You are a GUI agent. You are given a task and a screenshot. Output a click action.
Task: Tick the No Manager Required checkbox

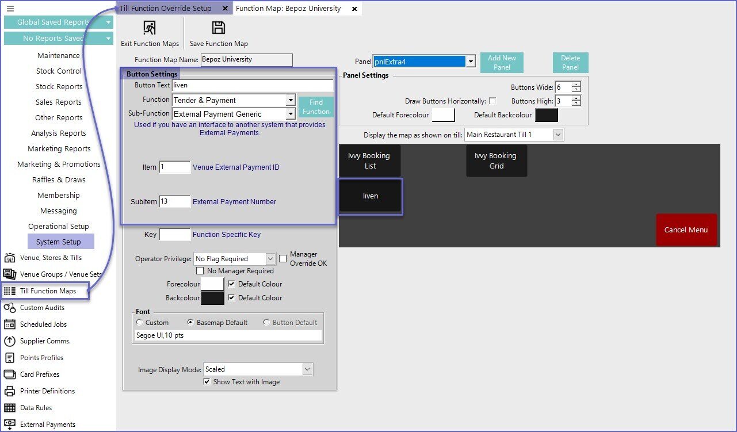(x=200, y=271)
